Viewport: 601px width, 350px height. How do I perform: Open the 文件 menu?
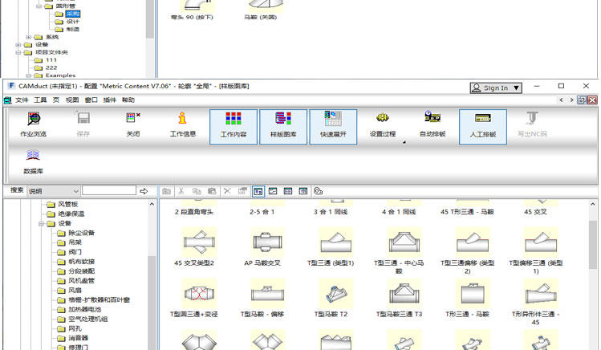22,100
